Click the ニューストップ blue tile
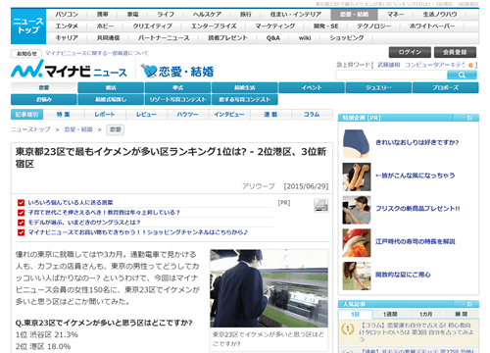Viewport: 490px width, 353px height. point(28,25)
